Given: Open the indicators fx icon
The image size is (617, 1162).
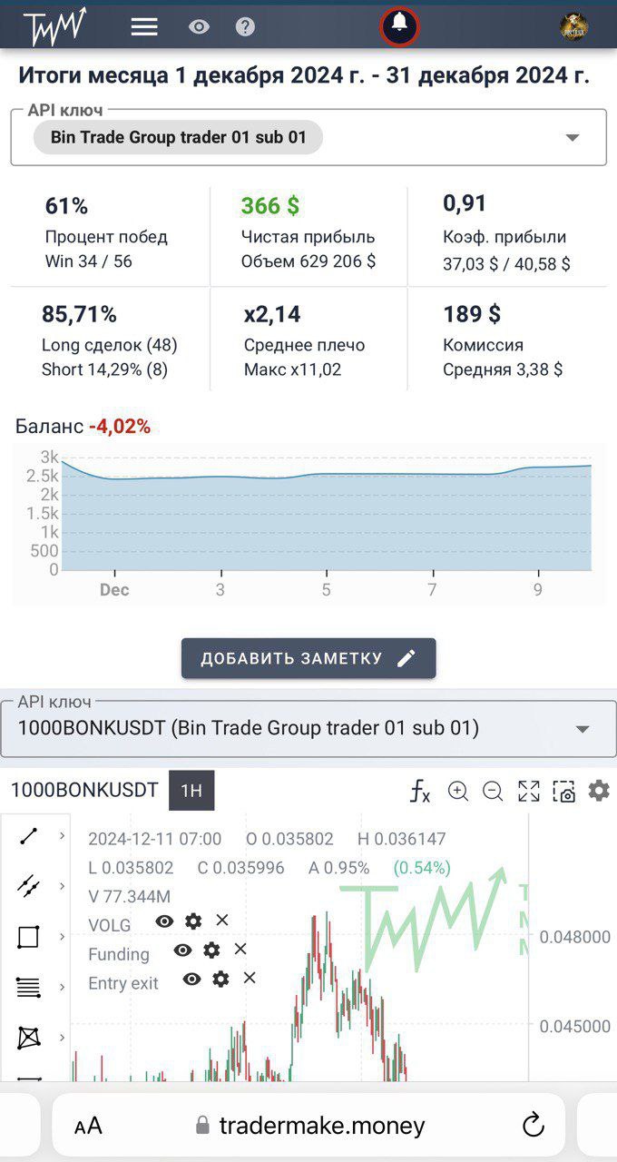Looking at the screenshot, I should [419, 791].
